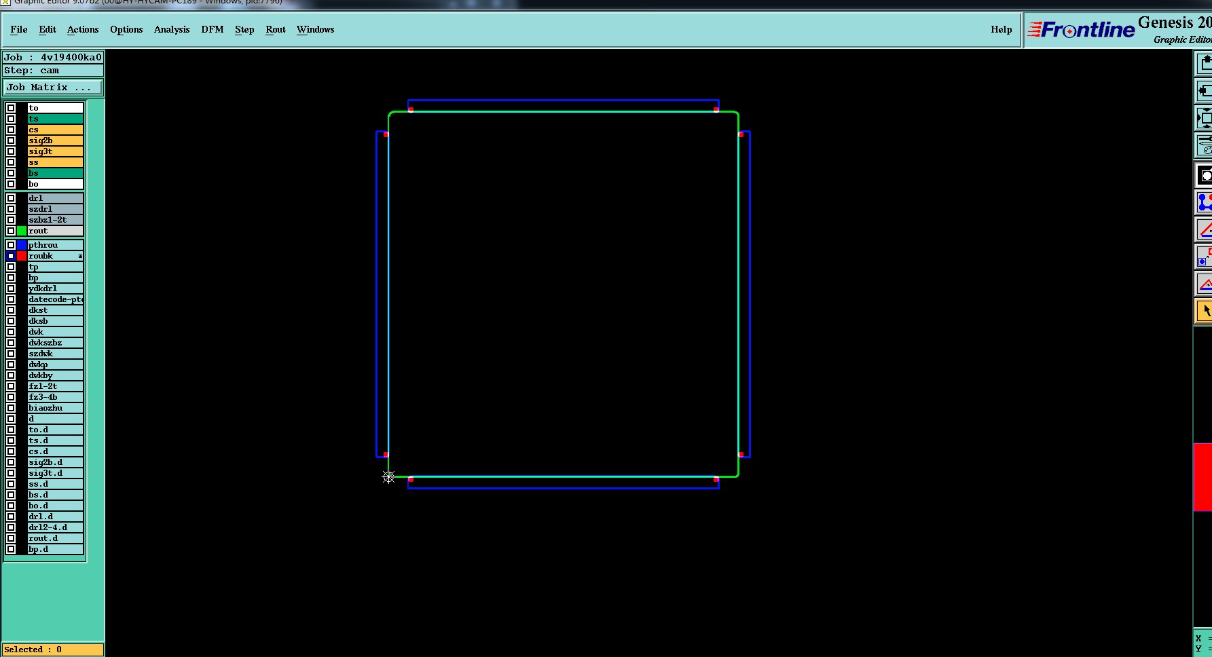Select the tp layer name
Screen dimensions: 1212x657
point(56,267)
